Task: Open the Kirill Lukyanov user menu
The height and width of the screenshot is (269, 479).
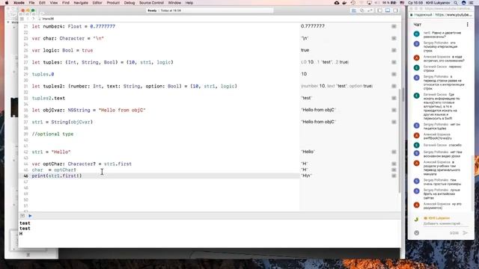Action: pos(438,3)
